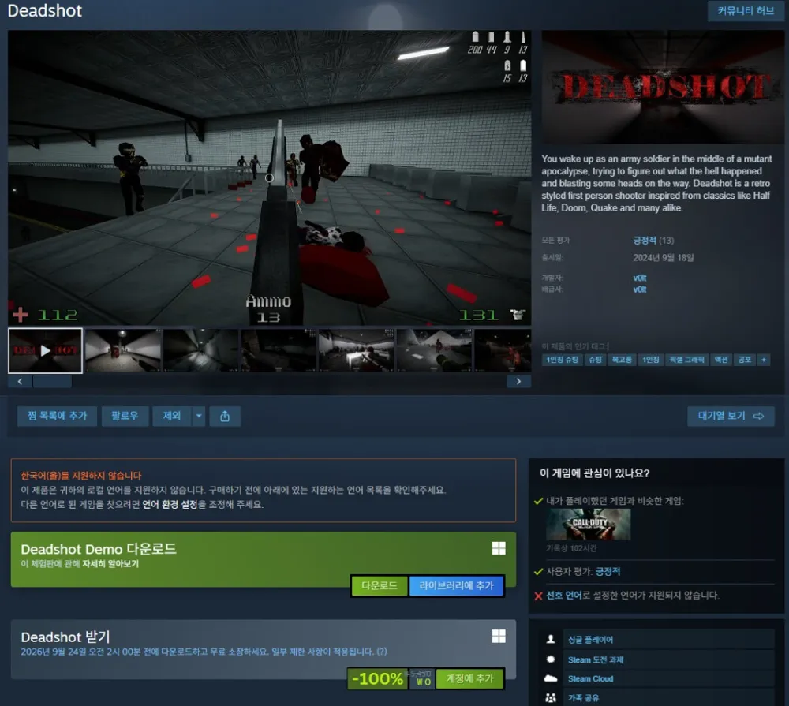This screenshot has width=789, height=706.
Task: Click 긍정적 link beside 사용자 평가
Action: (x=608, y=572)
